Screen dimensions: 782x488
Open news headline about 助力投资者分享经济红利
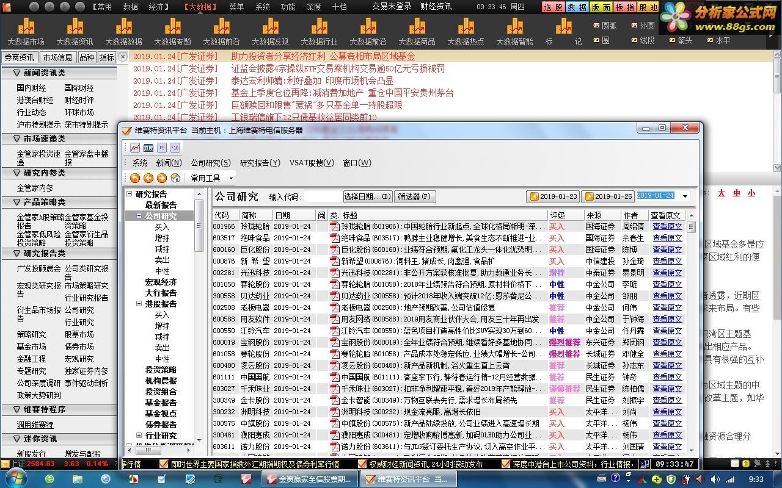point(323,56)
